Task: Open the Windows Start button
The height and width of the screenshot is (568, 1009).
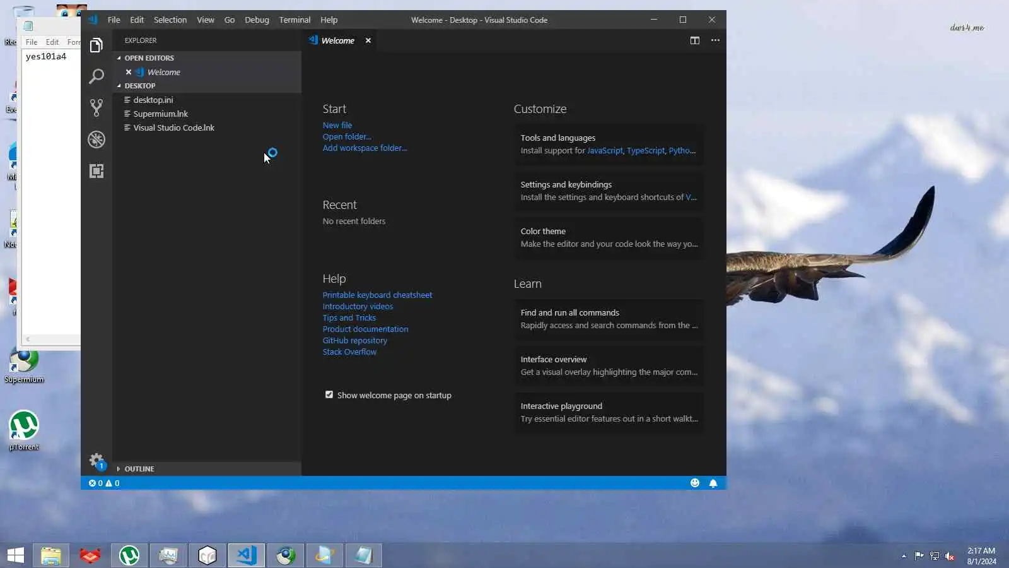Action: [15, 555]
